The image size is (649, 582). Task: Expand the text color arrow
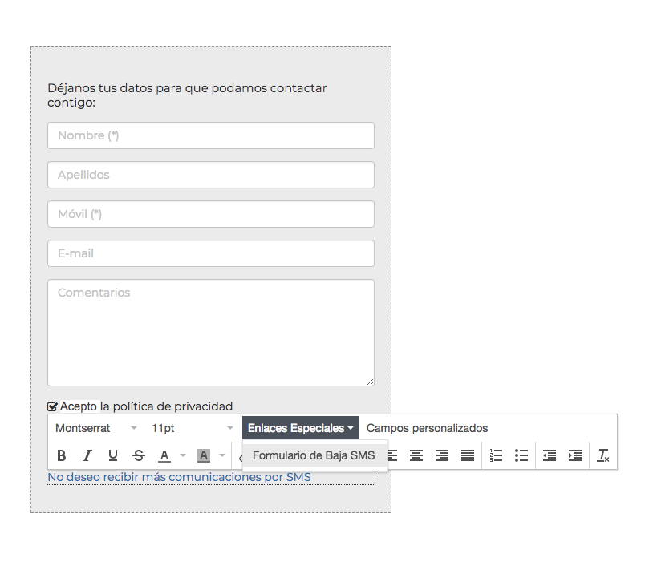[183, 455]
